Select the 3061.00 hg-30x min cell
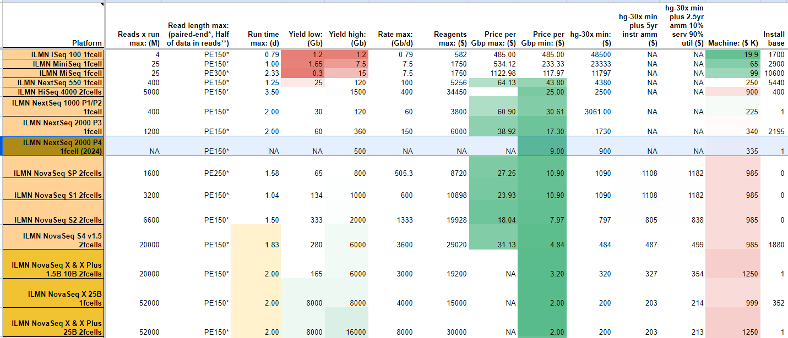The image size is (788, 338). click(x=590, y=107)
